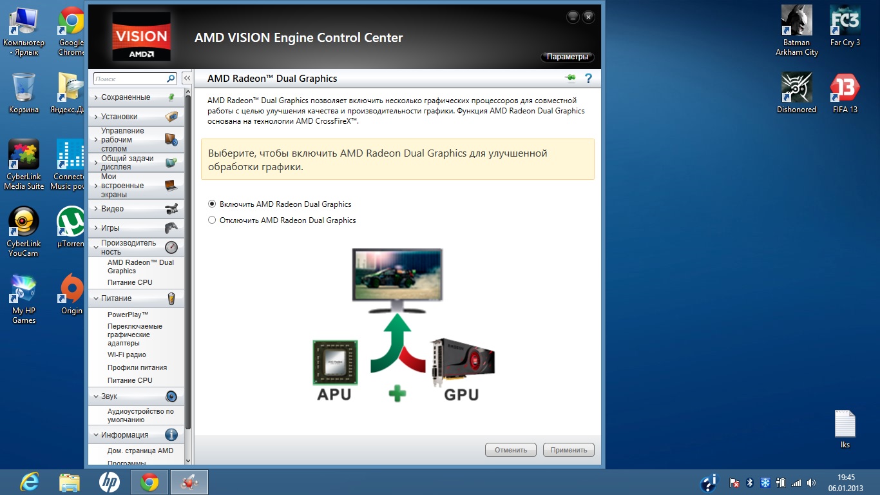Switch to Chrome in the taskbar
The image size is (880, 495).
(149, 482)
